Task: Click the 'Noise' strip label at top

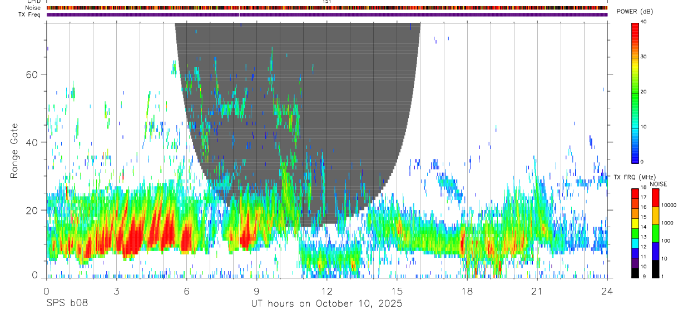Action: (33, 8)
